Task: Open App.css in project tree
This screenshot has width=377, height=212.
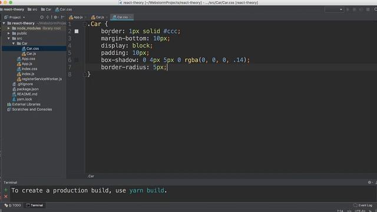Action: pos(26,59)
